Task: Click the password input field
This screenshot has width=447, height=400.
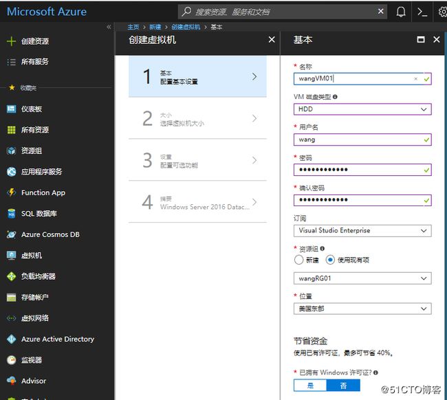Action: [x=362, y=170]
